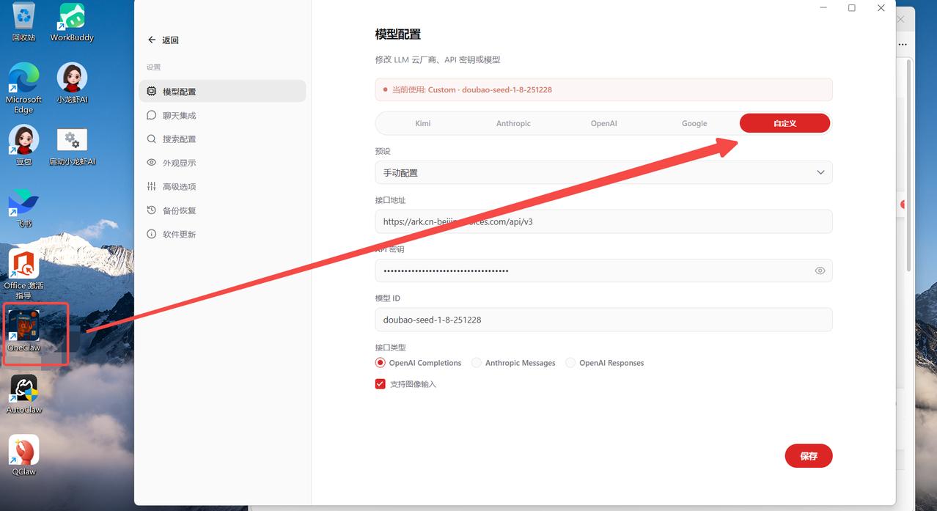This screenshot has height=511, width=937.
Task: Switch to the Google provider tab
Action: coord(694,123)
